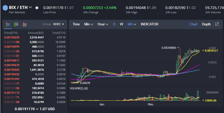Switch chart to weekly W interval
The width and height of the screenshot is (224, 113).
point(122,24)
